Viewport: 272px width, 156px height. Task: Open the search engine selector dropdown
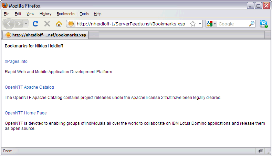click(x=211, y=24)
